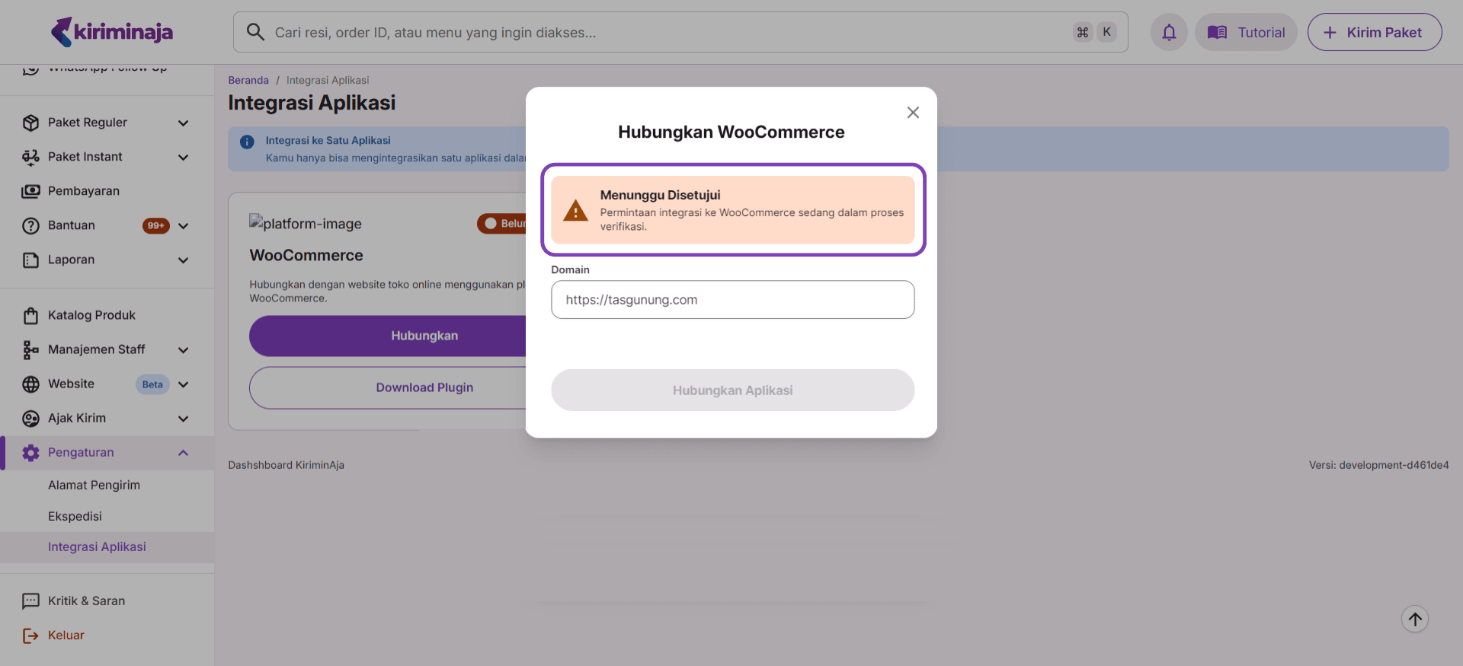
Task: Open Alamat Pengirim settings
Action: point(94,485)
